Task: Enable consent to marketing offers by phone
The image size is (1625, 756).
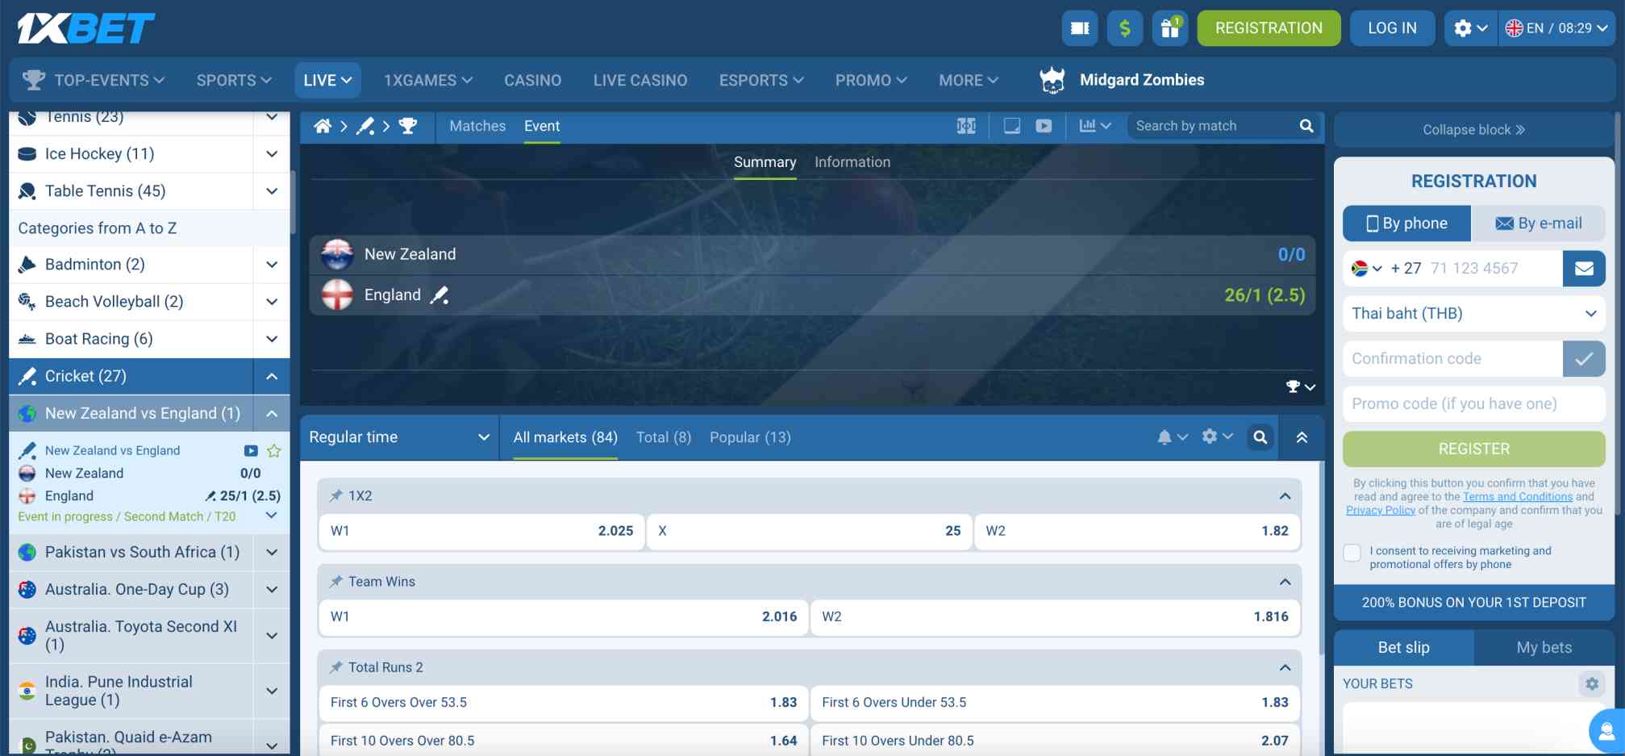Action: point(1352,552)
